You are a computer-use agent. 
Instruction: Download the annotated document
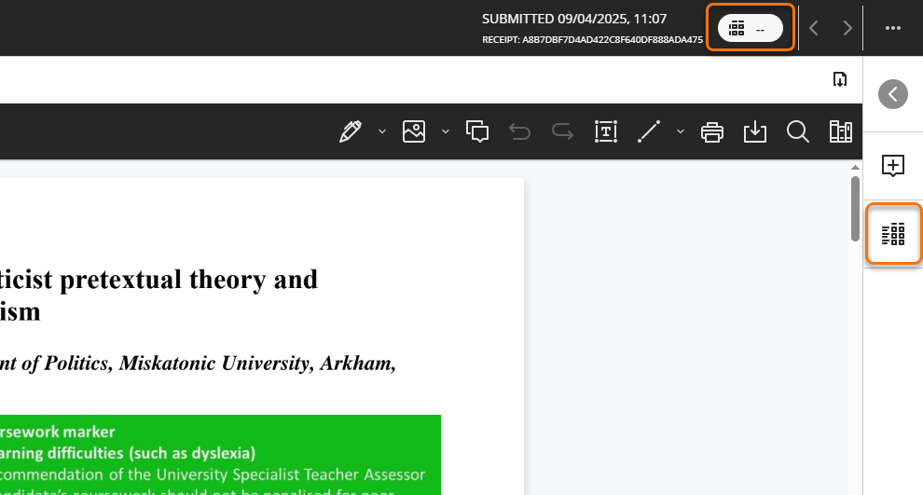754,132
